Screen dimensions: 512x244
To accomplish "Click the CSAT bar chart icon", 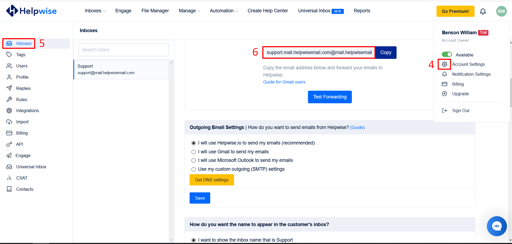I will point(9,178).
